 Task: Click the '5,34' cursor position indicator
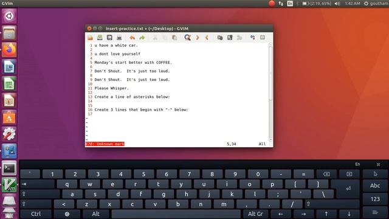coord(232,144)
